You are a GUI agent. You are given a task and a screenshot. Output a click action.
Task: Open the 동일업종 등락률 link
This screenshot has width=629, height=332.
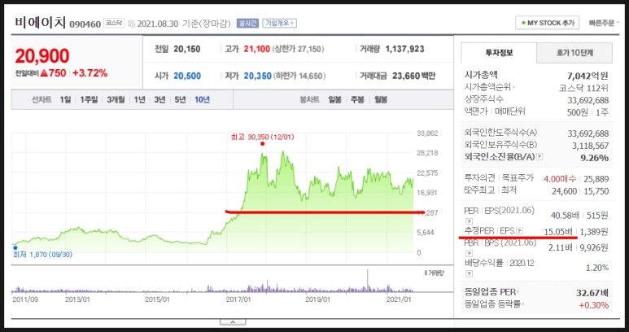[x=494, y=304]
